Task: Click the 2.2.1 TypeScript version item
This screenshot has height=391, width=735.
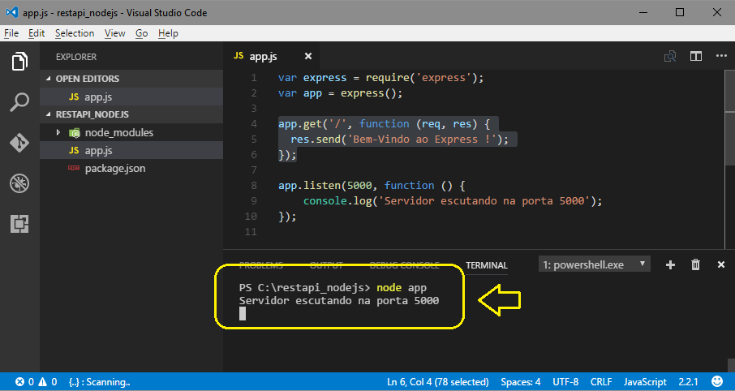Action: point(688,381)
